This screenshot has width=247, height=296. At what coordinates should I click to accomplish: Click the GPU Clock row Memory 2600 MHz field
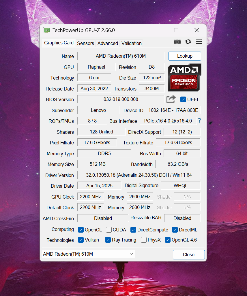[x=140, y=197]
